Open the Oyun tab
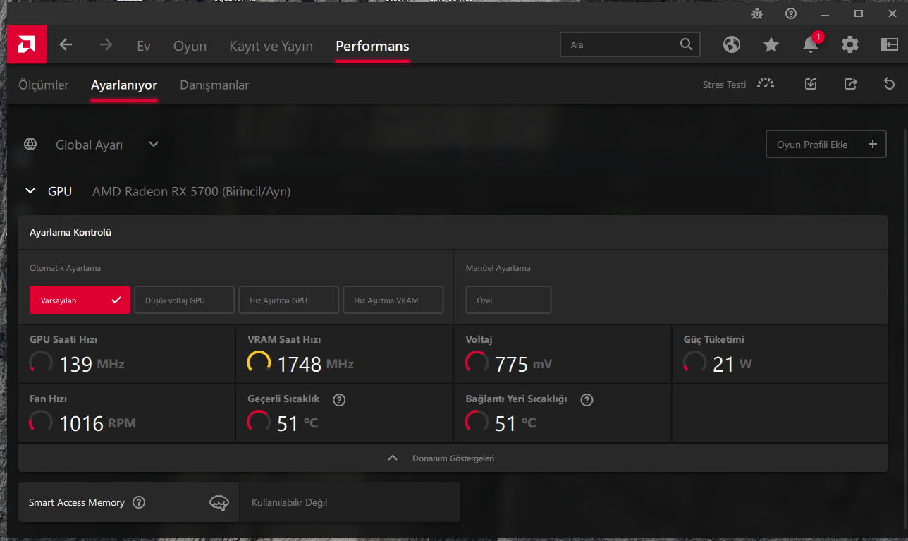The height and width of the screenshot is (541, 908). pos(190,46)
